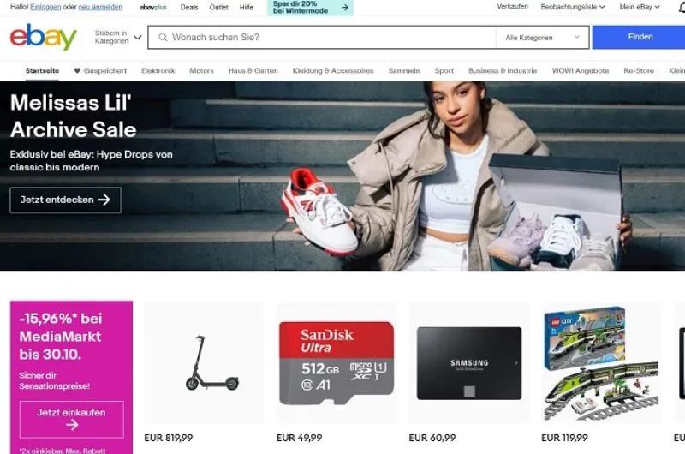Open the ebayplus logo link
685x454 pixels.
tap(153, 8)
